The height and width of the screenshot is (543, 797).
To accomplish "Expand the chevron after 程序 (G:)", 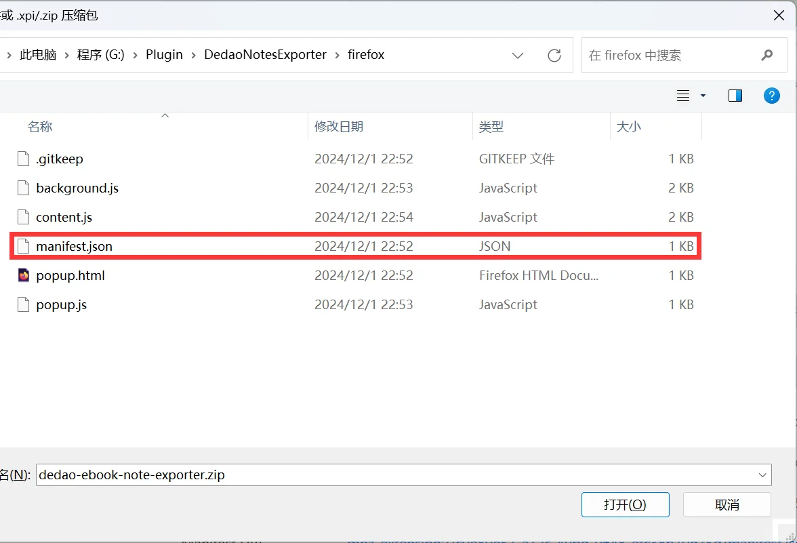I will pyautogui.click(x=136, y=55).
